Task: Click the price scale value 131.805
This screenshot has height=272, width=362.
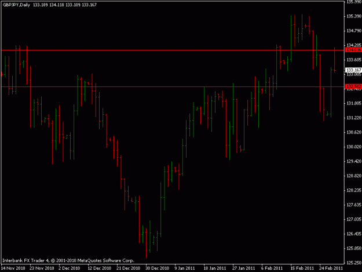Action: point(354,103)
